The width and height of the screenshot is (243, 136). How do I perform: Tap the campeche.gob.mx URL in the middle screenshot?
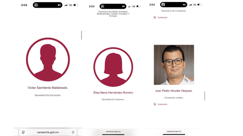click(113, 131)
